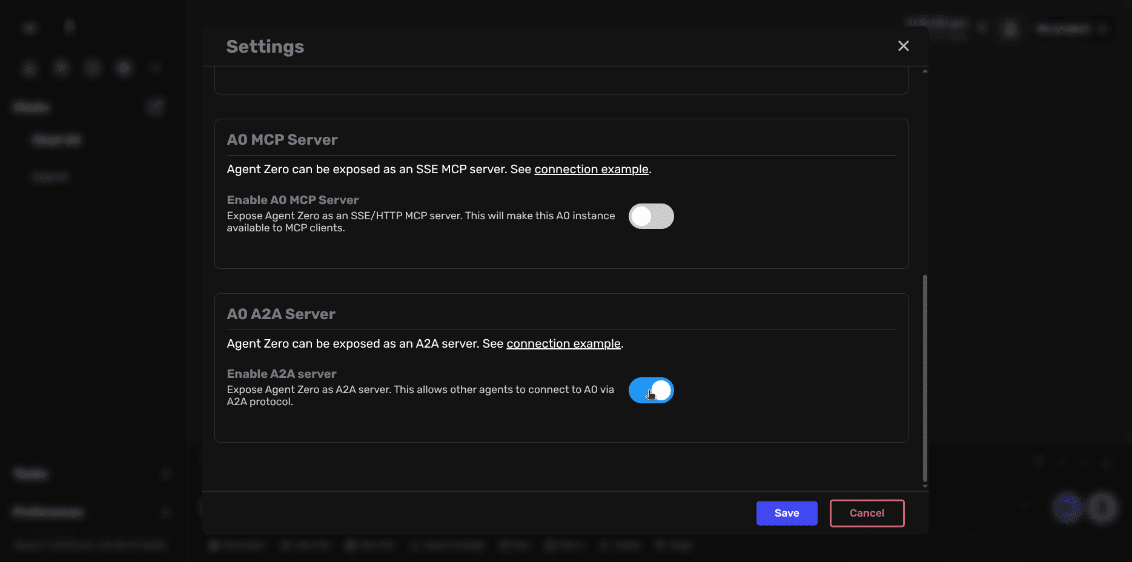Screen dimensions: 1132x562
Task: Save the settings changes
Action: [786, 513]
